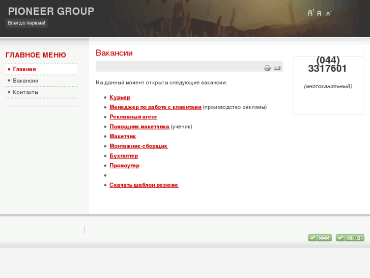This screenshot has width=370, height=278.
Task: Open Контакты in main menu
Action: click(x=41, y=92)
